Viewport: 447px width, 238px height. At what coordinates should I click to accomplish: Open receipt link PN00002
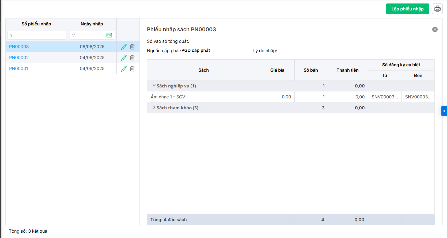pos(19,57)
